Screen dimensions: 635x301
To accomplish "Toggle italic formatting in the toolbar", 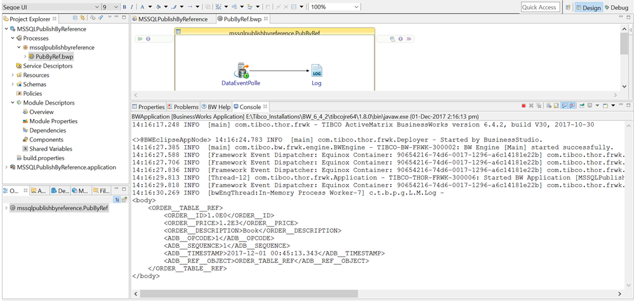I will (131, 7).
